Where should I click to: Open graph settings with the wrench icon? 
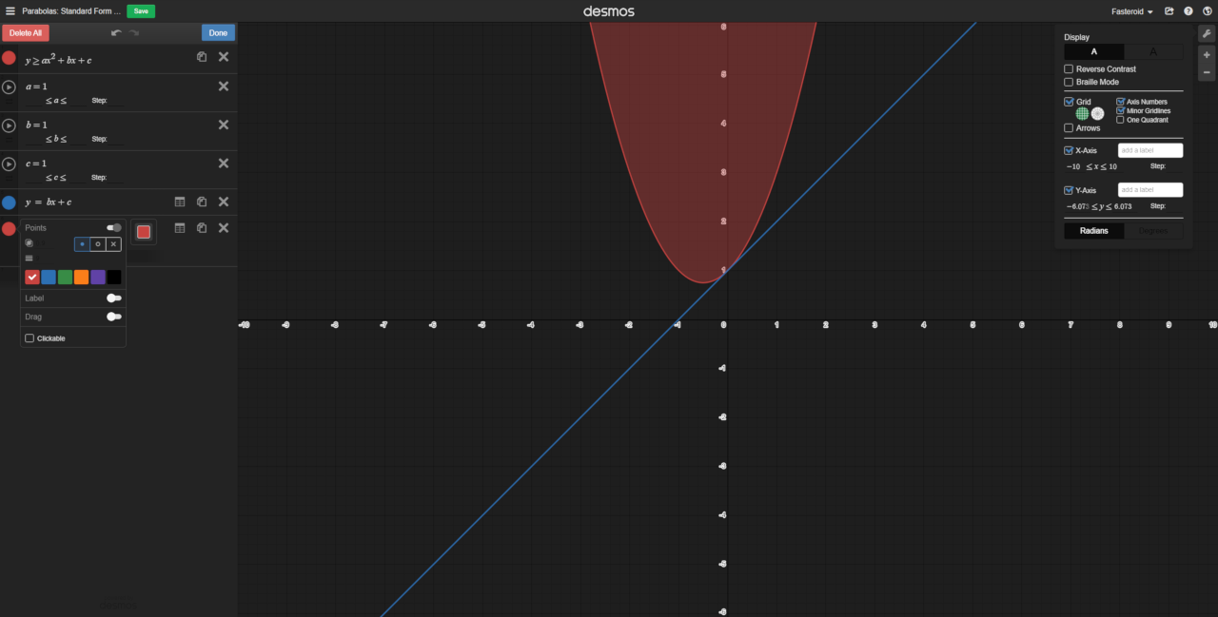pyautogui.click(x=1205, y=32)
